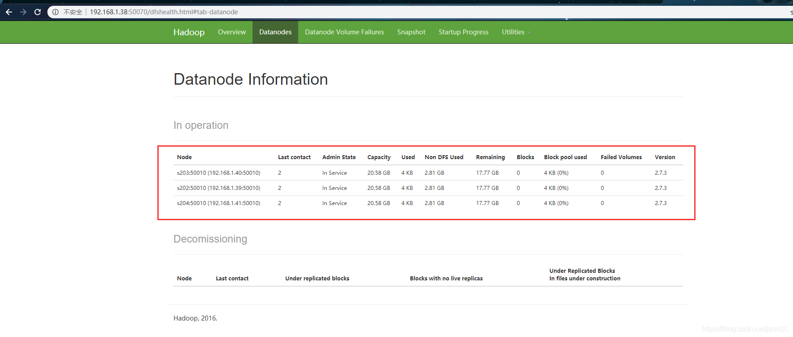The image size is (793, 337).
Task: Click Blocks with no live replicas header
Action: tap(446, 279)
